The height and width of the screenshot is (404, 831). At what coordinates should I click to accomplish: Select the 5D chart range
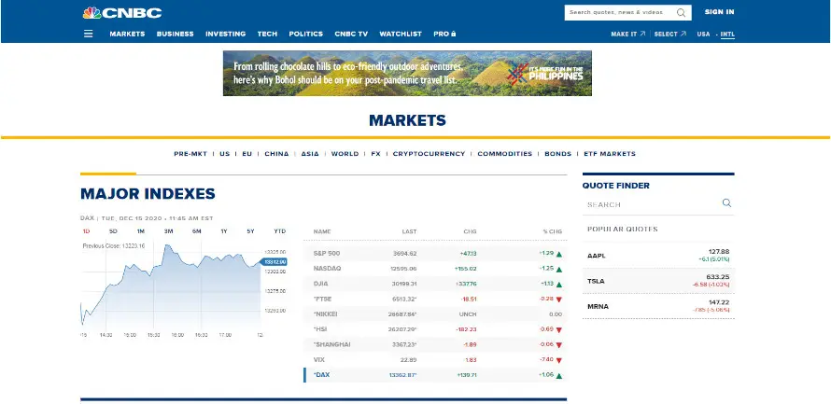click(113, 231)
